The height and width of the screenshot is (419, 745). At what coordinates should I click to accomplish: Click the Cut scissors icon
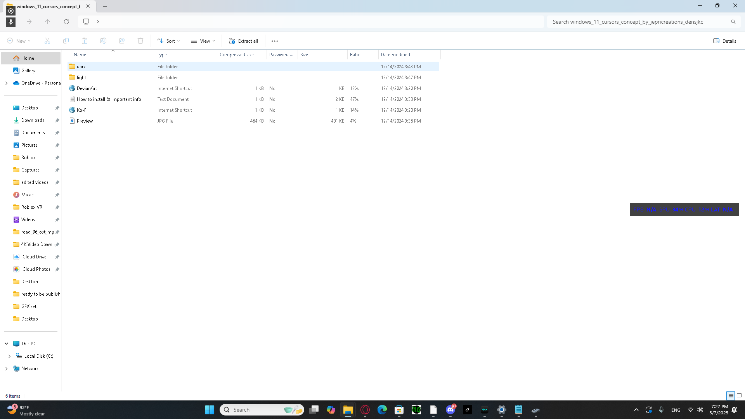47,41
